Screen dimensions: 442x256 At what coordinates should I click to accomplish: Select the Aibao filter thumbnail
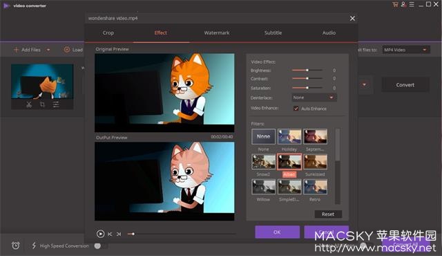[289, 162]
